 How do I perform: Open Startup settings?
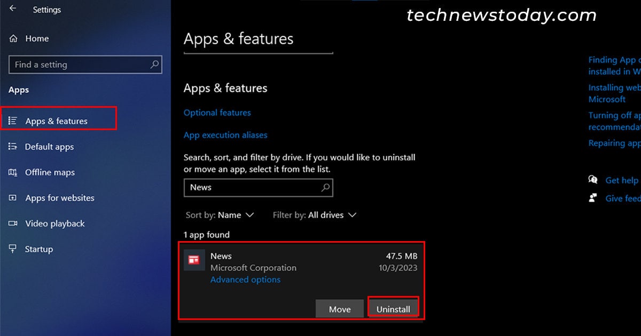(x=38, y=249)
